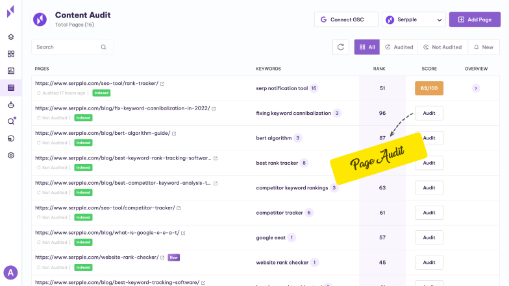
Task: Click the Connect GSC button
Action: [346, 19]
